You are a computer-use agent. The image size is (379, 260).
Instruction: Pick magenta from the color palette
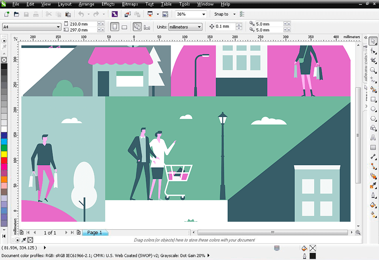[4, 166]
